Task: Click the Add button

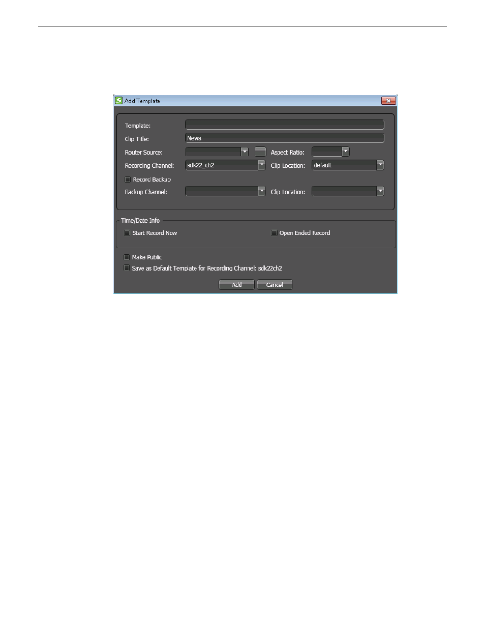Action: pos(236,285)
